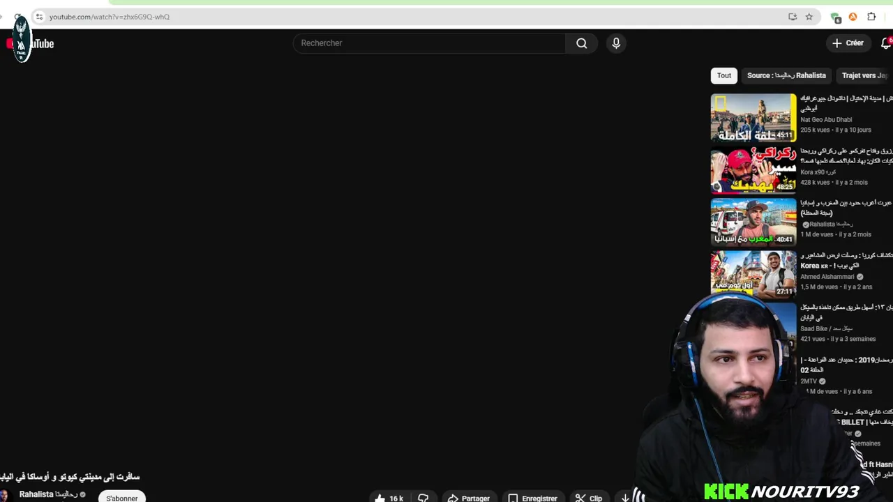Open the Arabic video title under the player

point(70,477)
